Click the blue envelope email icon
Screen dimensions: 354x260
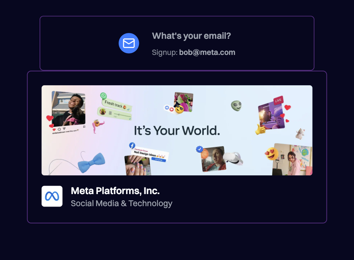129,43
